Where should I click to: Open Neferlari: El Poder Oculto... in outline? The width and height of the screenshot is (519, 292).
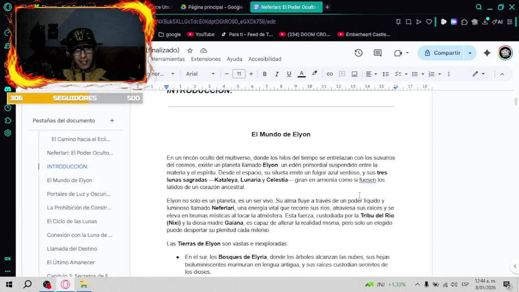80,153
